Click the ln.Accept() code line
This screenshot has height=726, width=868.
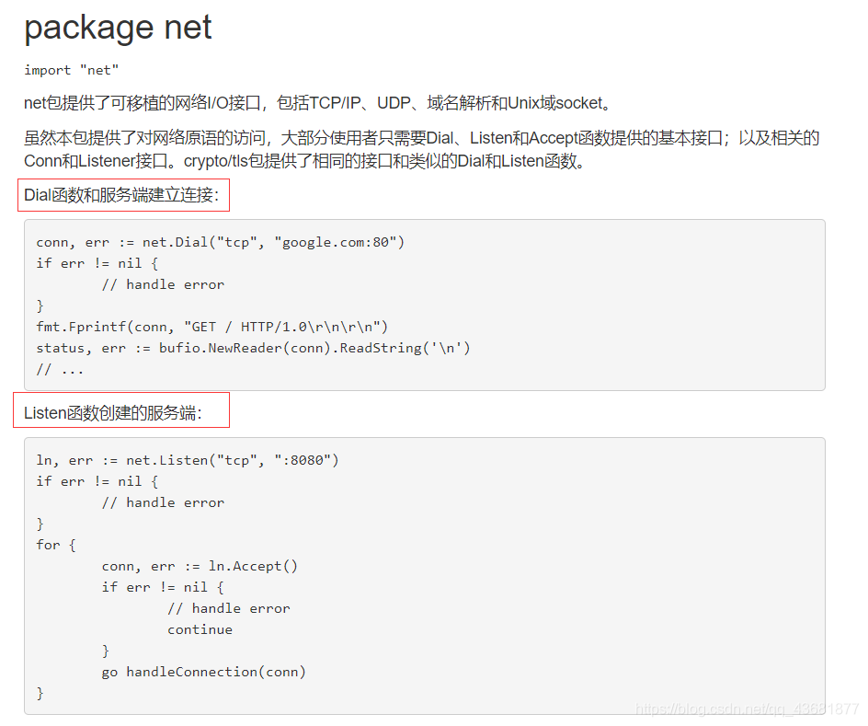tap(200, 566)
